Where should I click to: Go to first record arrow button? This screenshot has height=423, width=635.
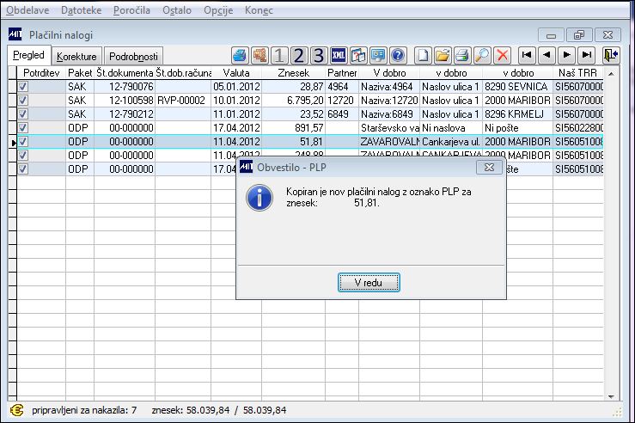point(527,55)
